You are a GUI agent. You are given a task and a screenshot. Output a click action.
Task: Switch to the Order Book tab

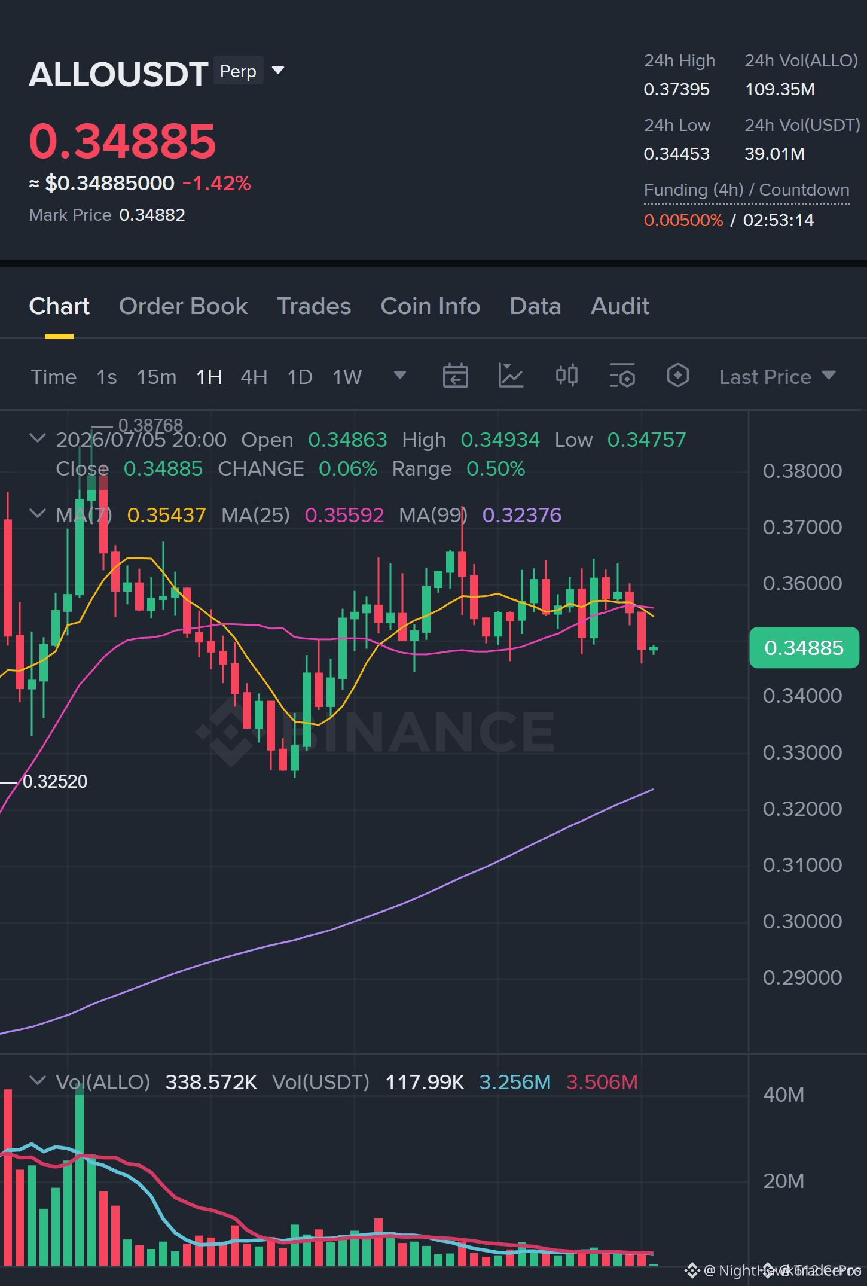click(183, 306)
